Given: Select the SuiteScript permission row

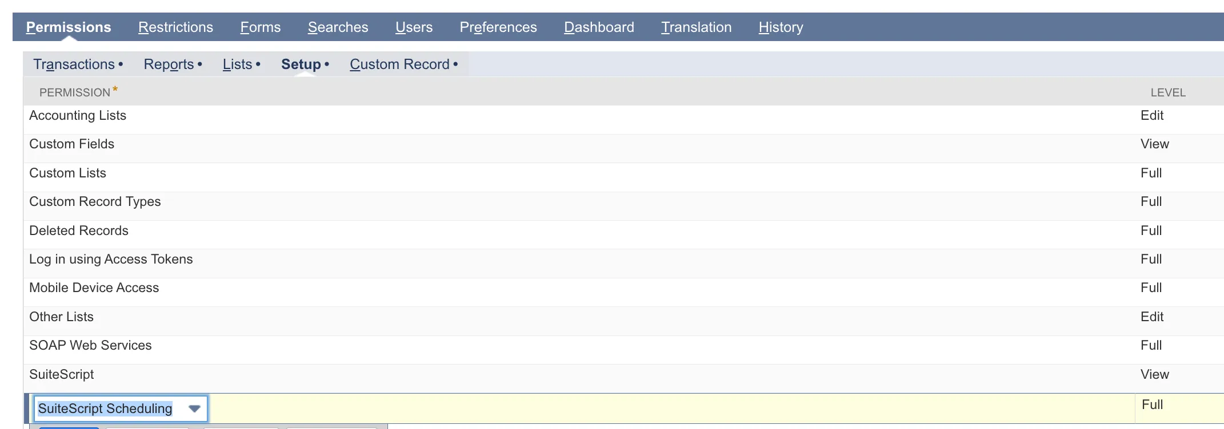Looking at the screenshot, I should [x=623, y=378].
